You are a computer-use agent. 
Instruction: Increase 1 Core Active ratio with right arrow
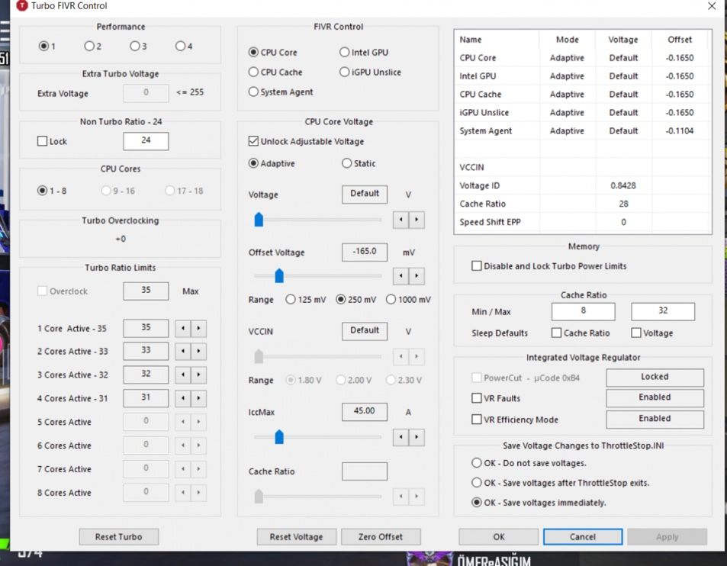[199, 328]
